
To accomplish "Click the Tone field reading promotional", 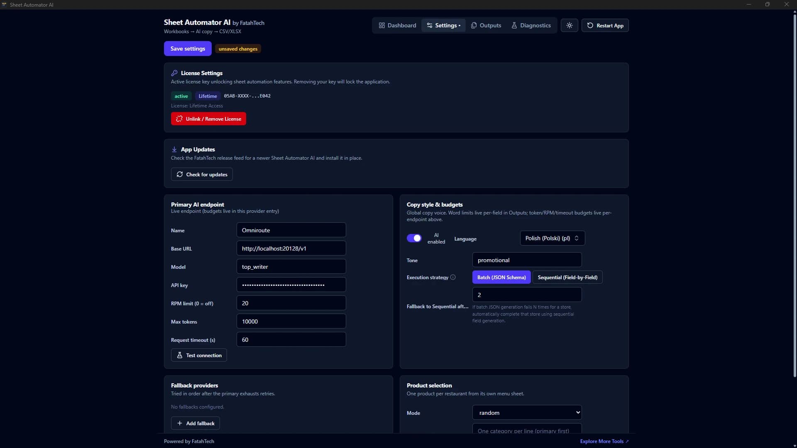I will point(527,260).
